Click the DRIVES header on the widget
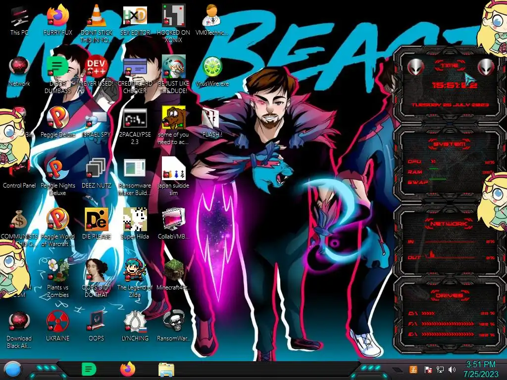This screenshot has width=507, height=380. 449,295
